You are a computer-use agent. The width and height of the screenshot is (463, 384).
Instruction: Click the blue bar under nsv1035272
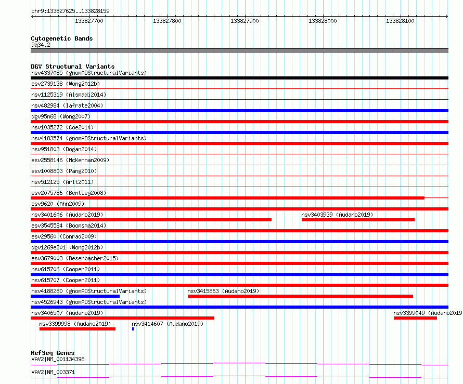point(239,133)
